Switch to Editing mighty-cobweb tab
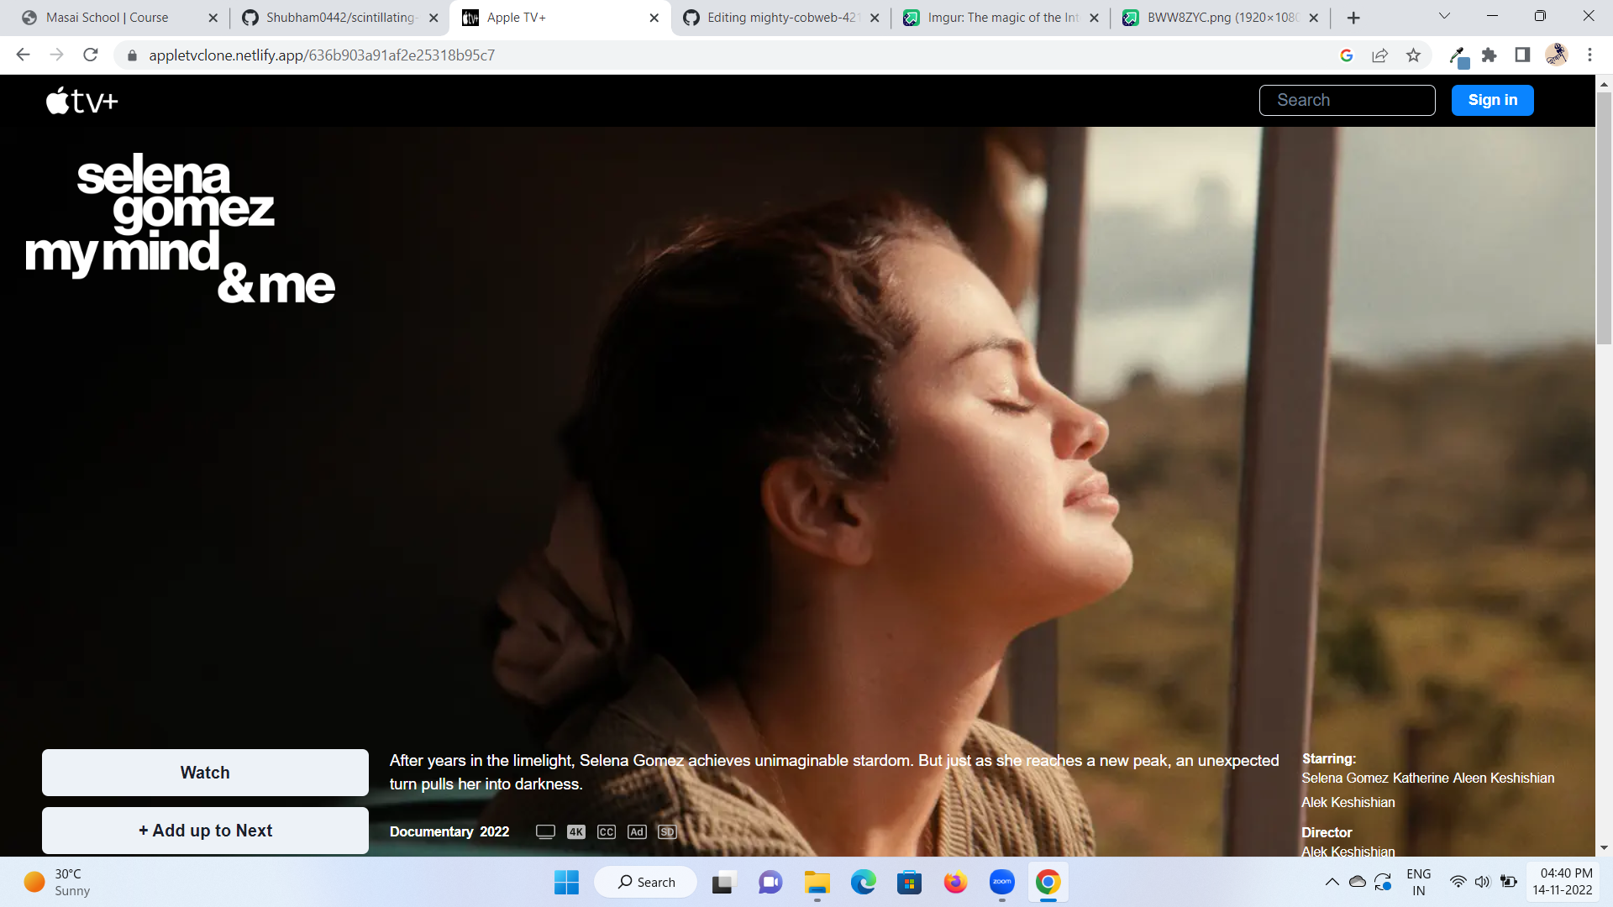The height and width of the screenshot is (907, 1613). point(780,18)
